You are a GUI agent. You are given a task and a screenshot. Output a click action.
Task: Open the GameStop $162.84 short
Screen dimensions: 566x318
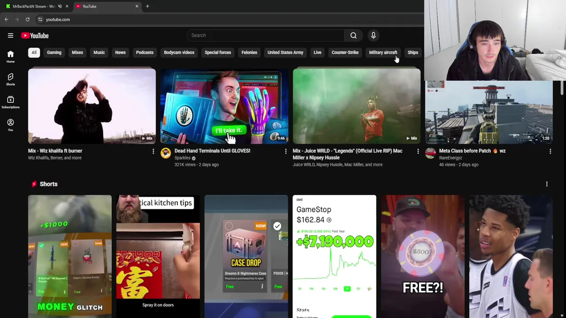[334, 256]
